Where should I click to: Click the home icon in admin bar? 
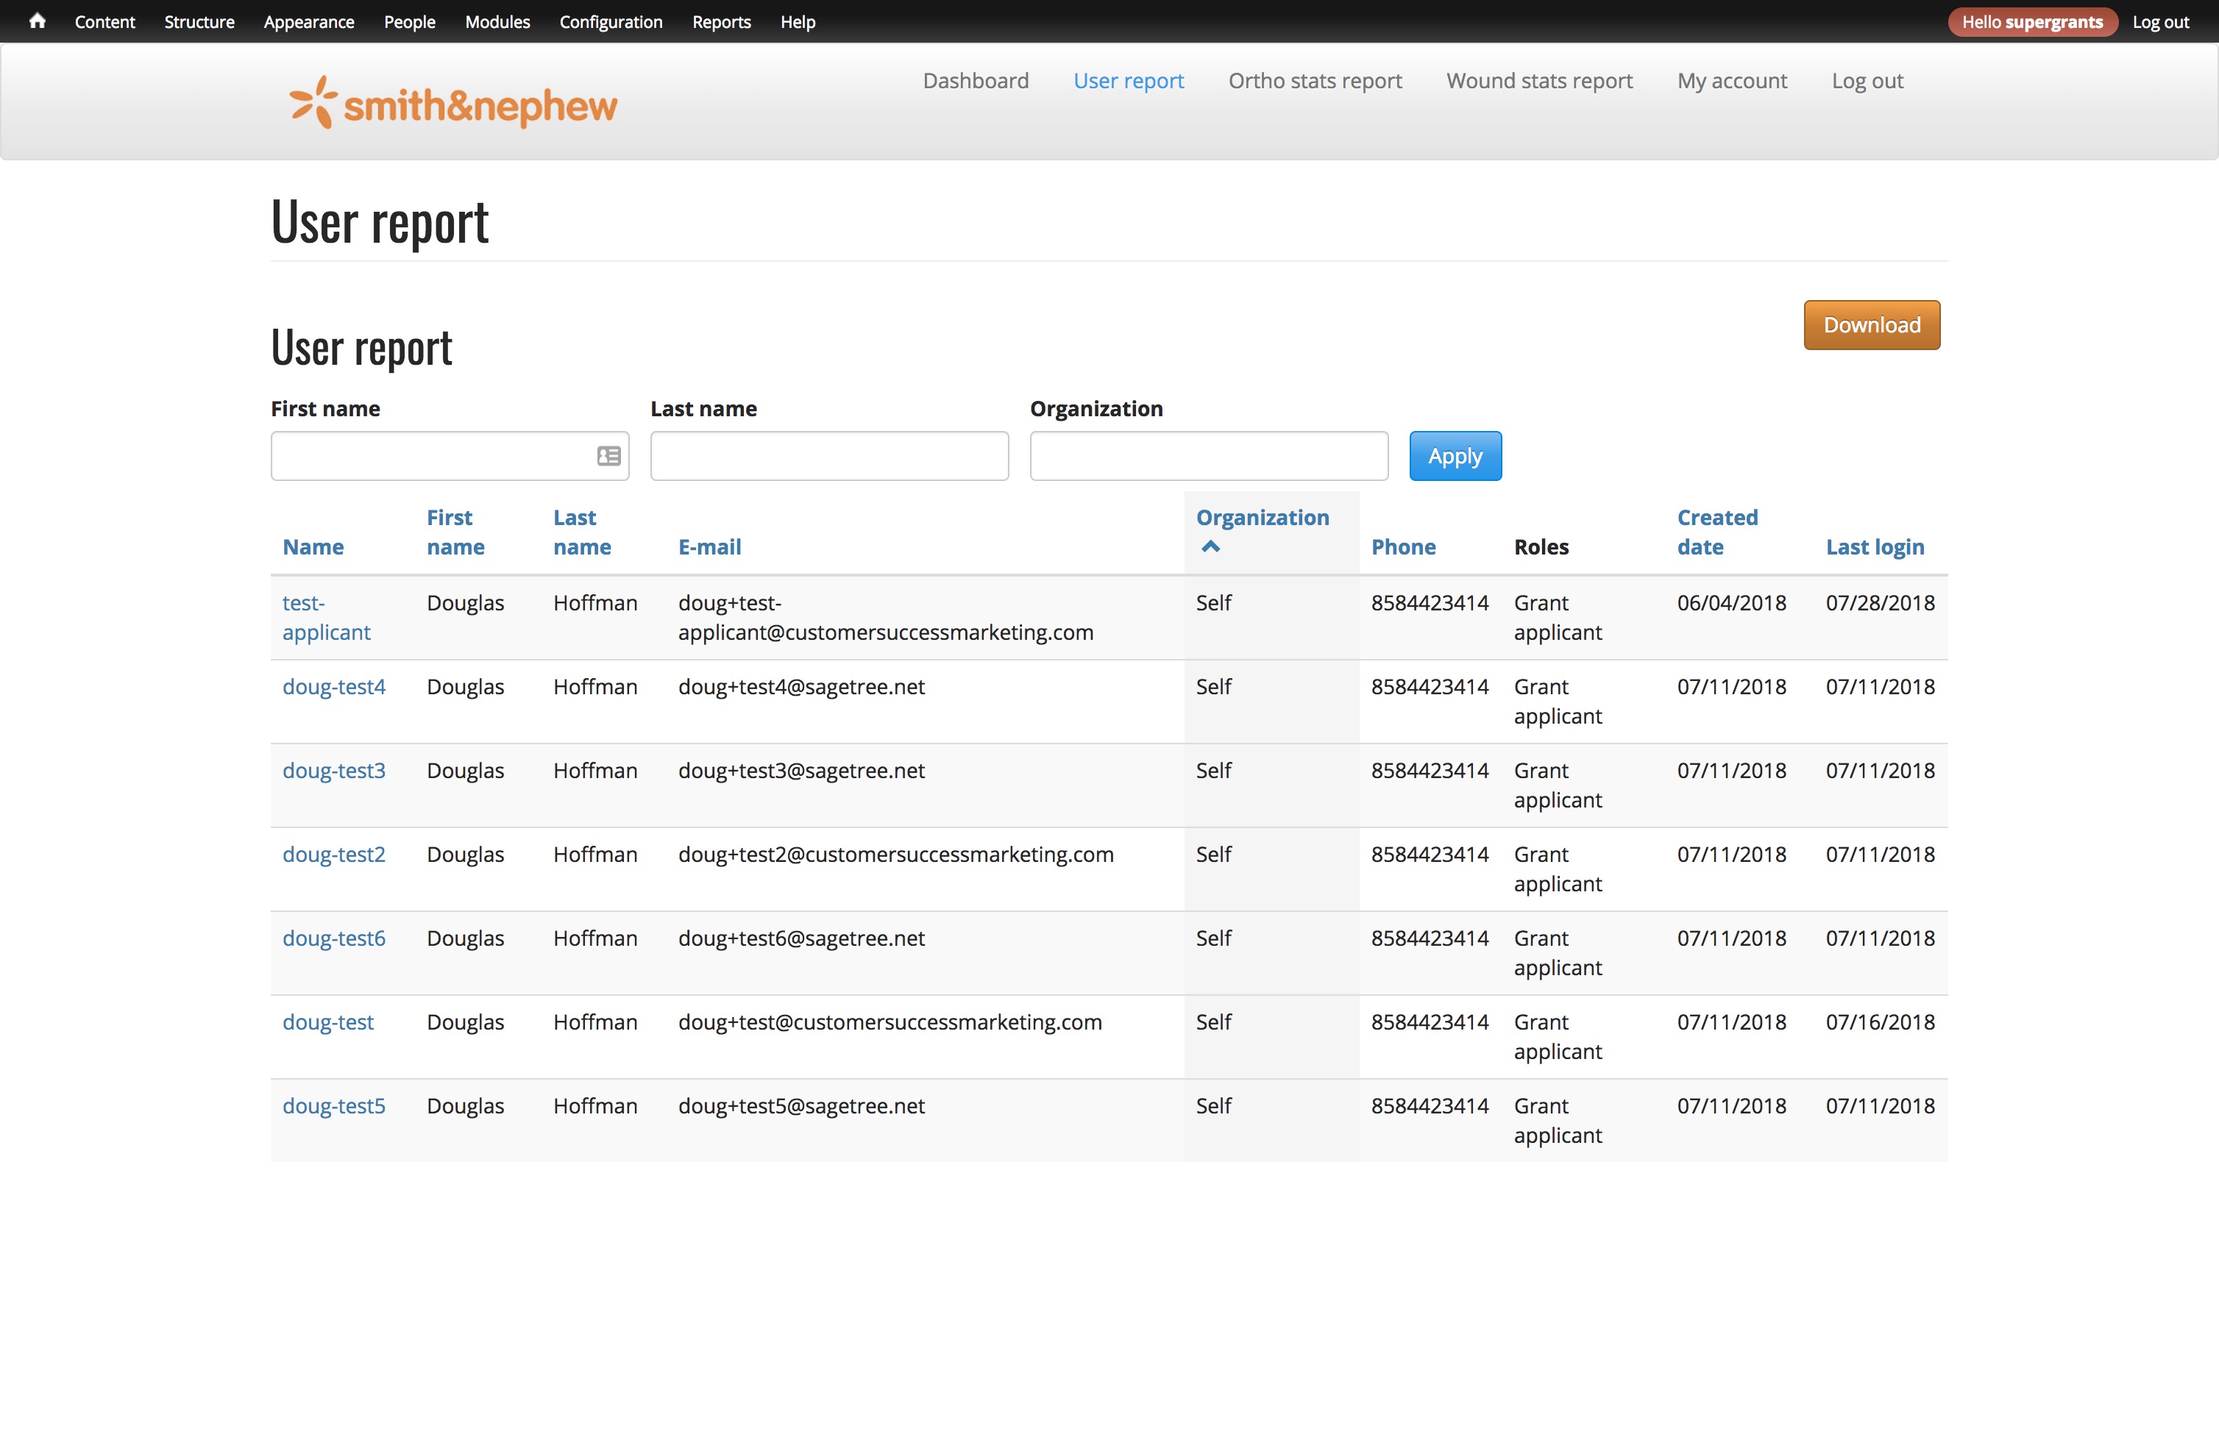coord(38,21)
